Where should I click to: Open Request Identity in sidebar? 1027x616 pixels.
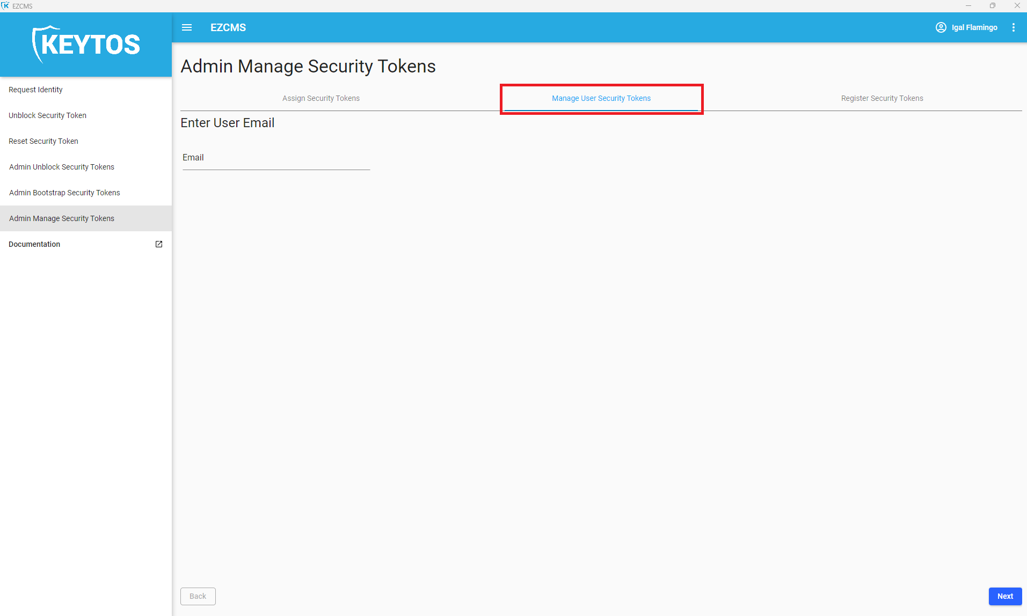pyautogui.click(x=35, y=90)
